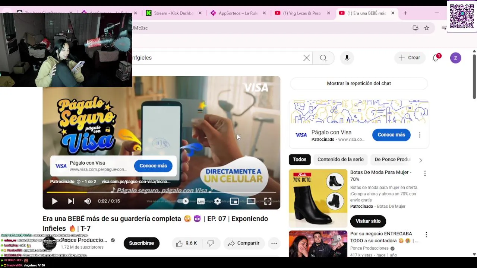Bookmark this page star icon
This screenshot has height=268, width=477.
click(x=427, y=28)
